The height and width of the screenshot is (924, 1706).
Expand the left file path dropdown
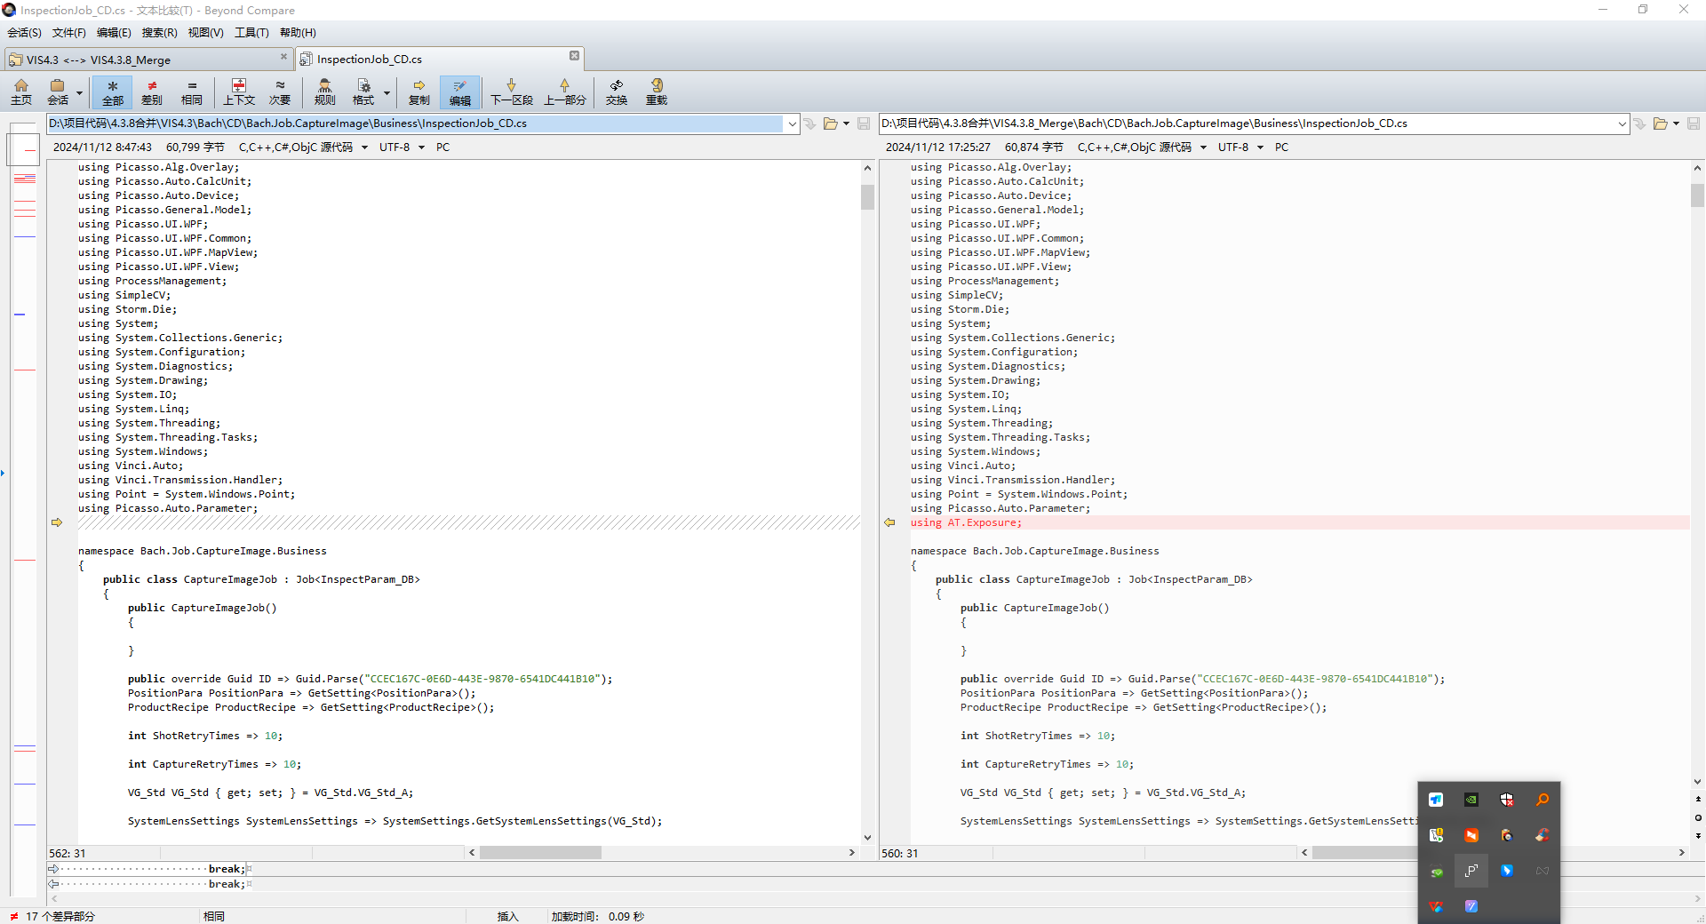pos(792,123)
